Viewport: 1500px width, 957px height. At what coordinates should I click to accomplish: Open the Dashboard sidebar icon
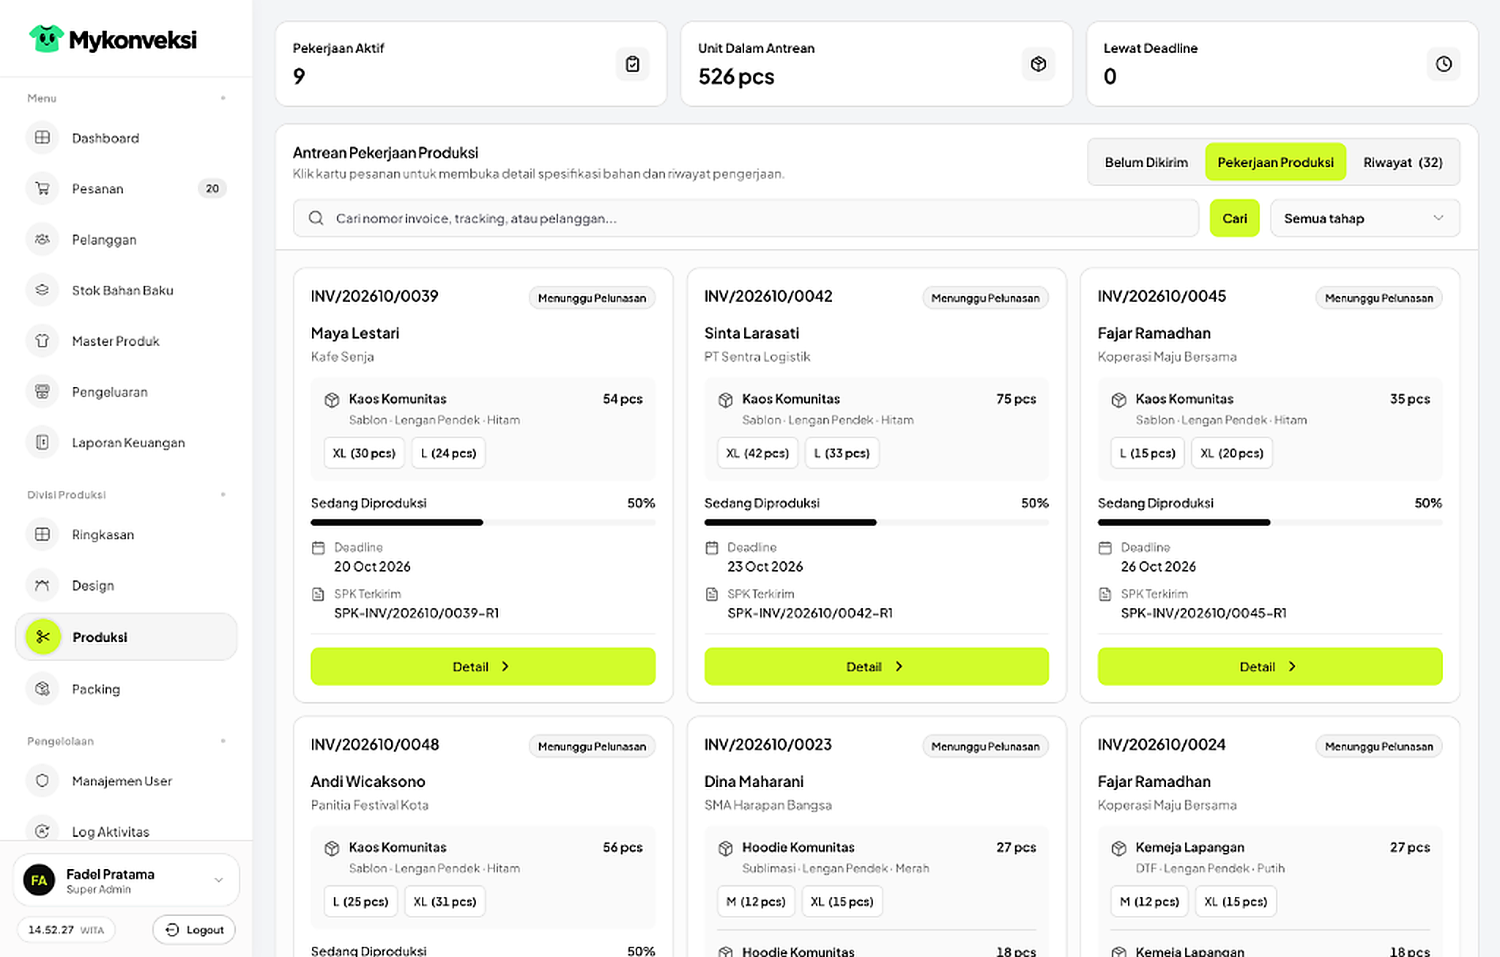click(42, 138)
